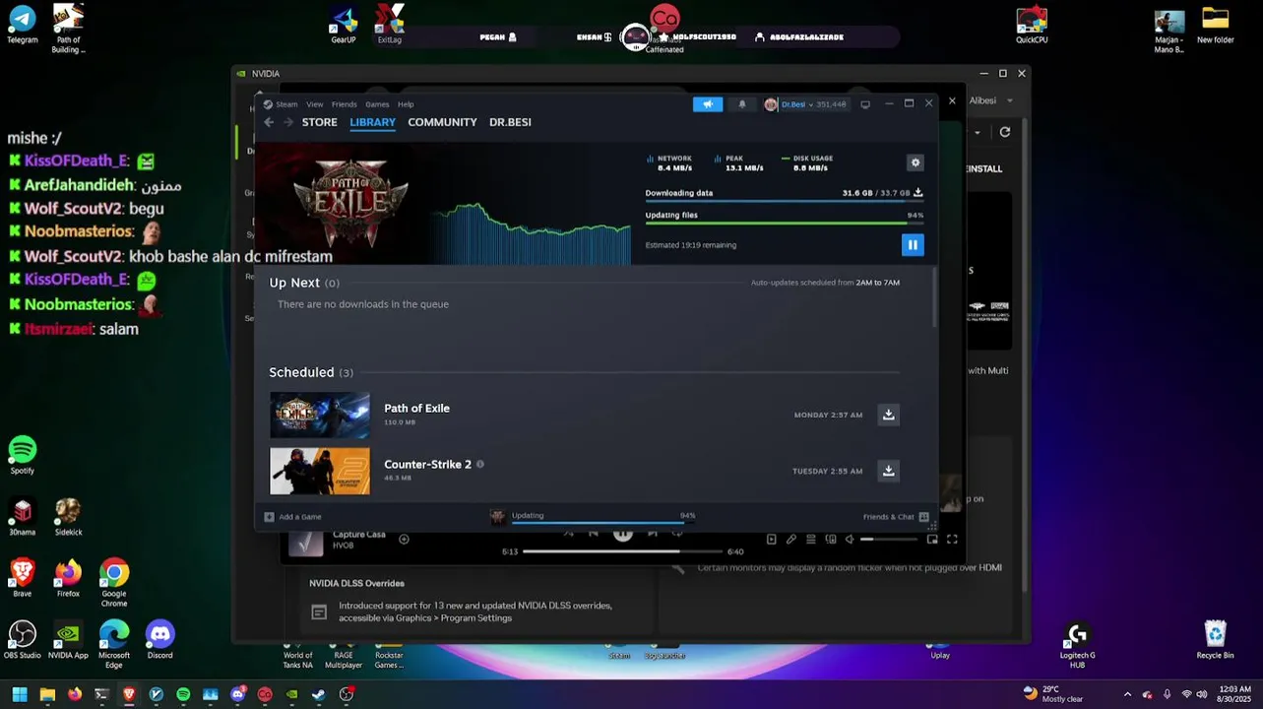Open Big Picture mode monitor icon
Screen dimensions: 1263x709
(865, 104)
